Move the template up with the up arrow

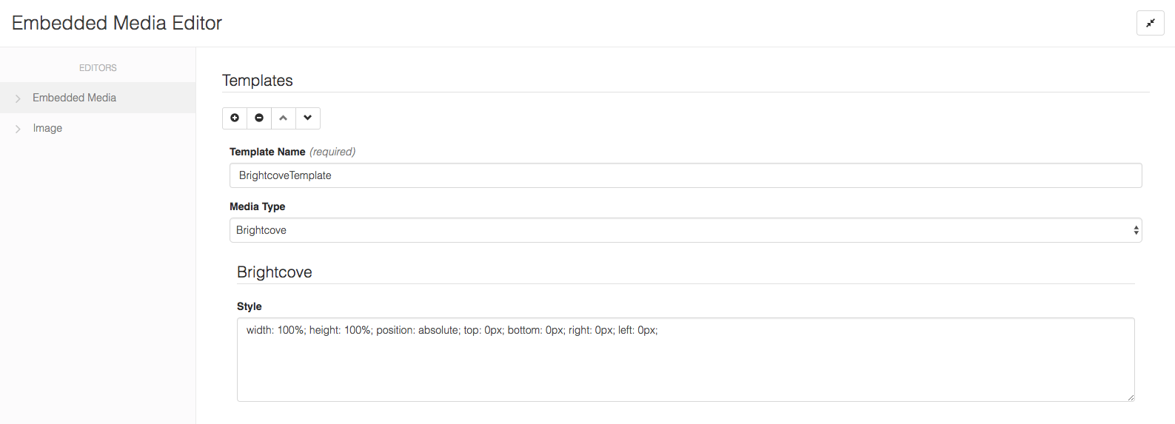click(x=284, y=118)
